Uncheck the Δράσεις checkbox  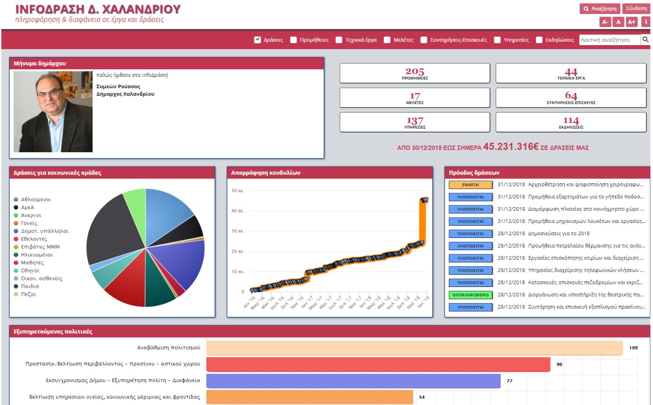[x=258, y=40]
